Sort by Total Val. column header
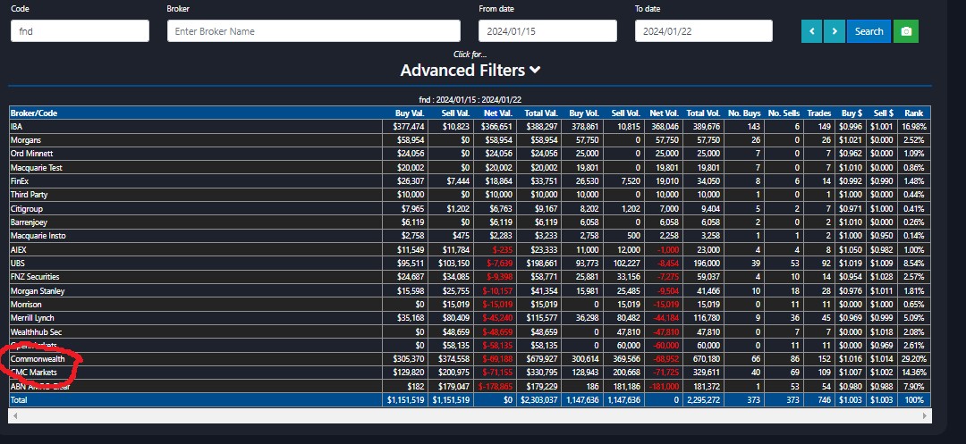The width and height of the screenshot is (966, 444). coord(539,113)
